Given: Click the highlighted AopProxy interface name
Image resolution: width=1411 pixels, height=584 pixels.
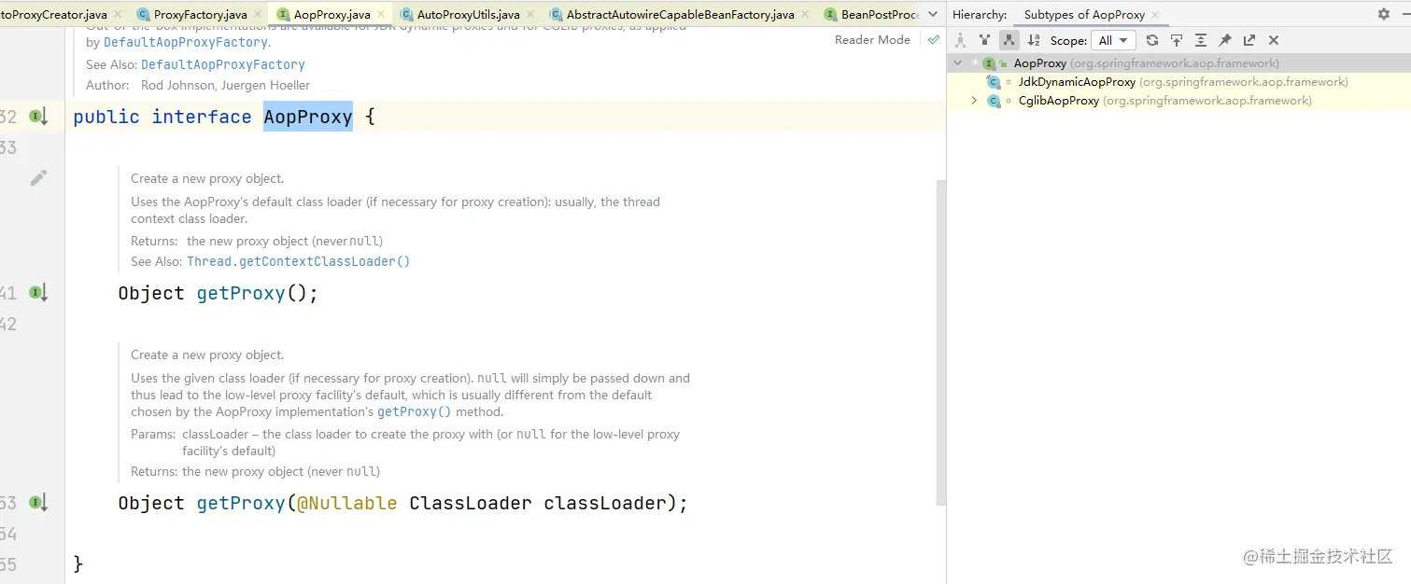Looking at the screenshot, I should click(308, 117).
